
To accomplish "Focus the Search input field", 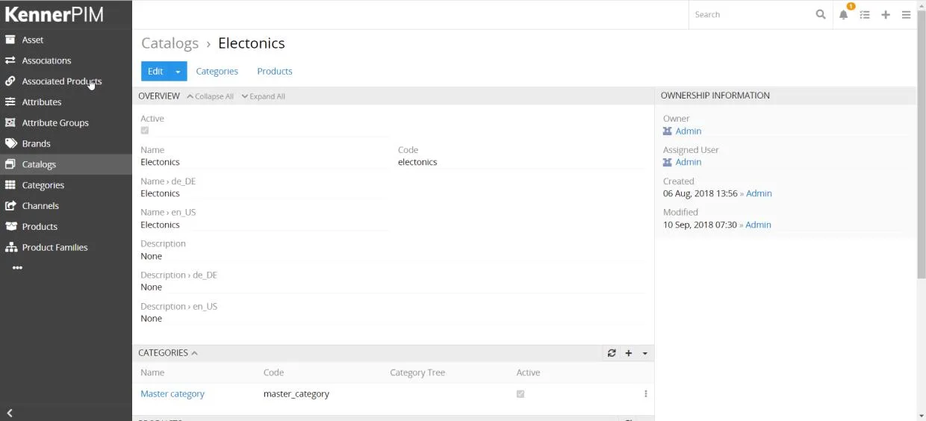I will click(751, 14).
